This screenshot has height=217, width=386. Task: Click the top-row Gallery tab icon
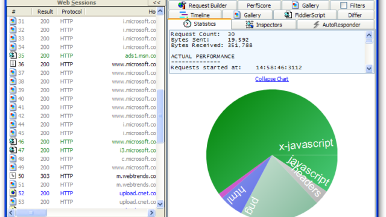tap(295, 5)
